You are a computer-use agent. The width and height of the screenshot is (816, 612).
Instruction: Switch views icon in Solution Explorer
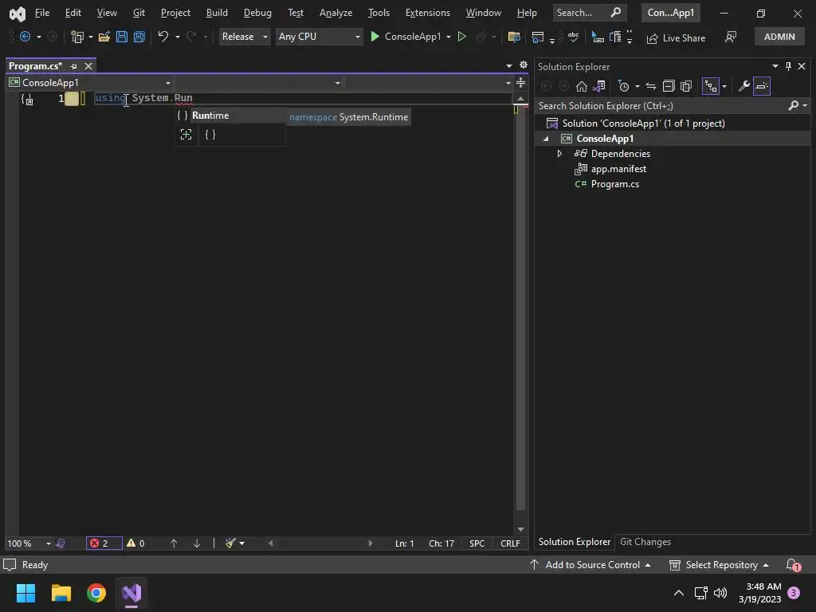click(599, 86)
